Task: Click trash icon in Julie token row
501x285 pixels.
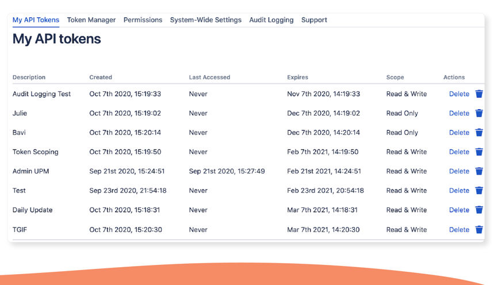Action: click(479, 113)
